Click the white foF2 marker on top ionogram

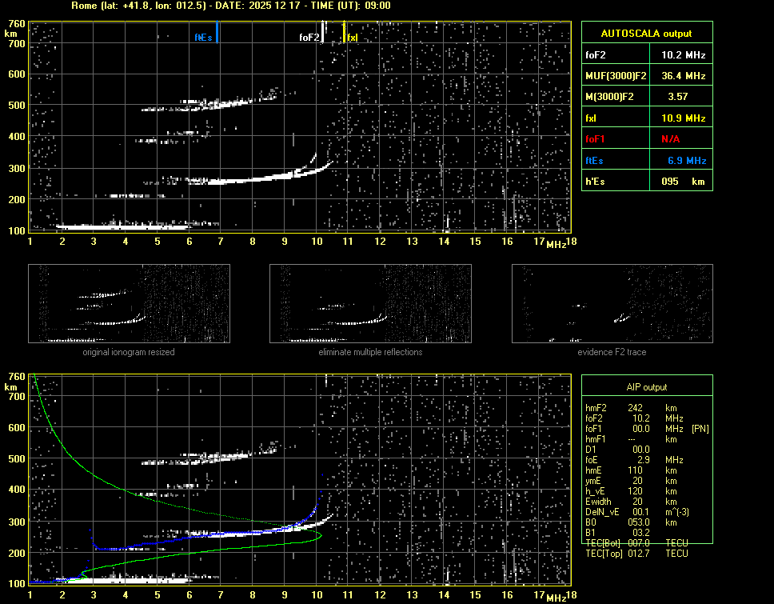(323, 32)
